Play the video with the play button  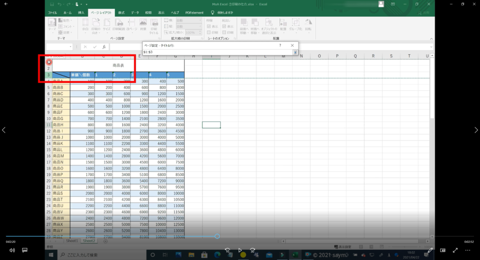tap(240, 250)
